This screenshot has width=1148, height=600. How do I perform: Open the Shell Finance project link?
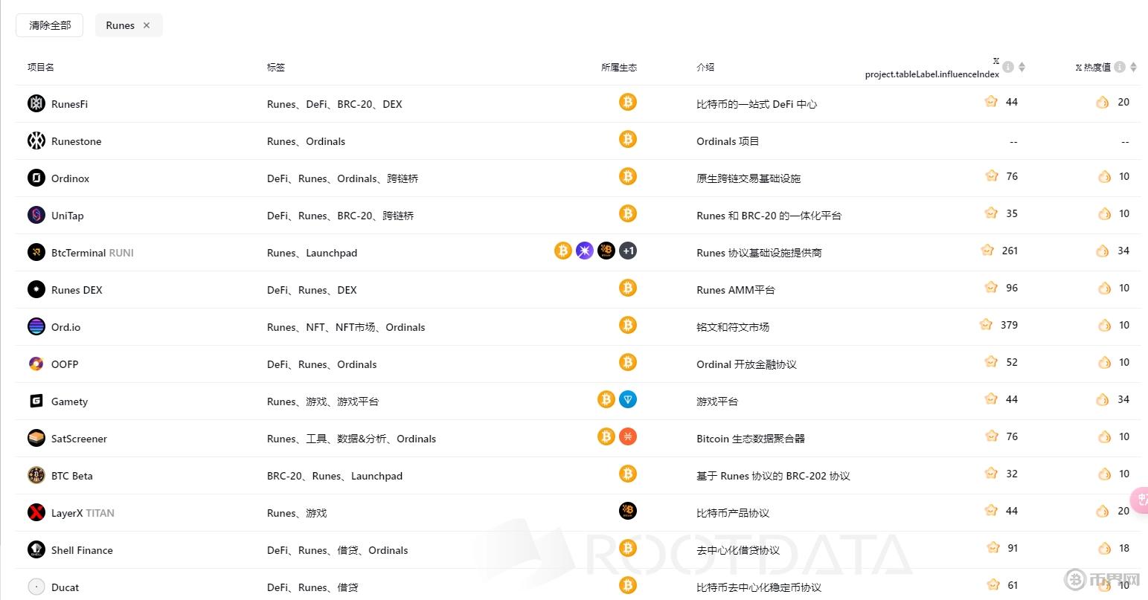(x=82, y=550)
